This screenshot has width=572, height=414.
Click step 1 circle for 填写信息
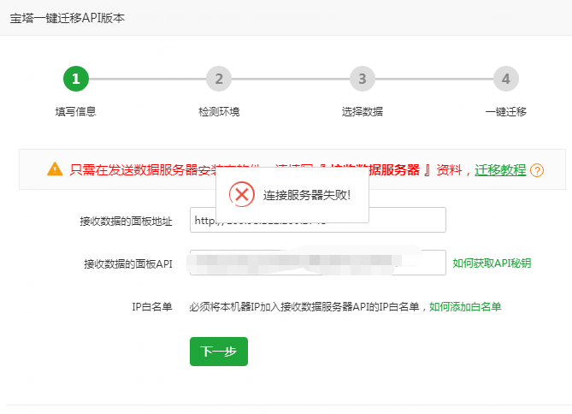tap(76, 79)
